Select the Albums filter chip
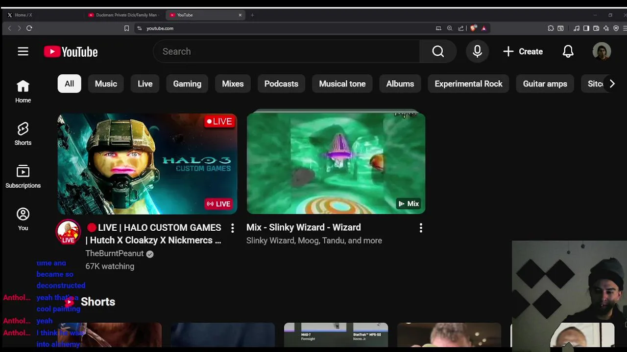Image resolution: width=627 pixels, height=352 pixels. 400,84
